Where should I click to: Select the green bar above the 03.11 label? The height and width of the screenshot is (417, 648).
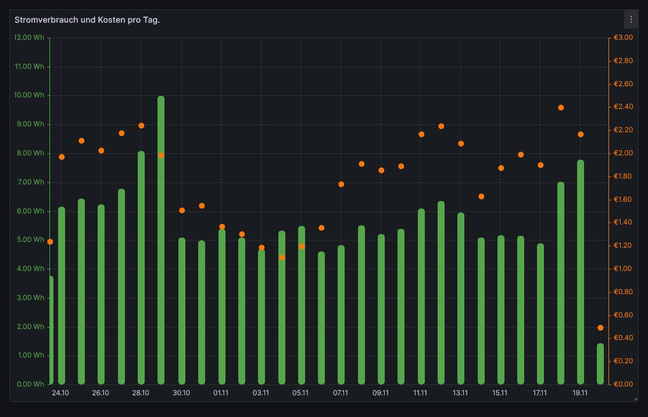point(262,317)
